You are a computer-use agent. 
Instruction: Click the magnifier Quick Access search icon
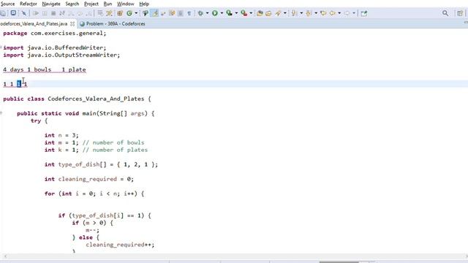[x=445, y=13]
